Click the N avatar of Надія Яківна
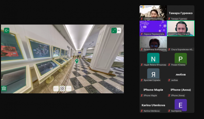 pos(153,59)
